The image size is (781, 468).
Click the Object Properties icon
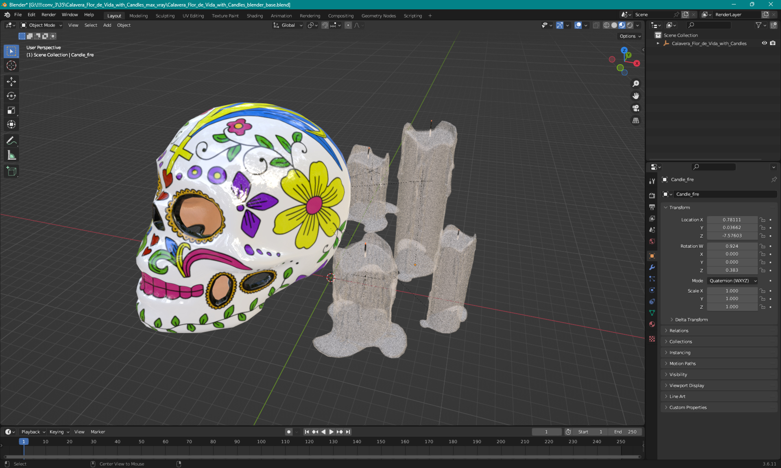(x=652, y=256)
